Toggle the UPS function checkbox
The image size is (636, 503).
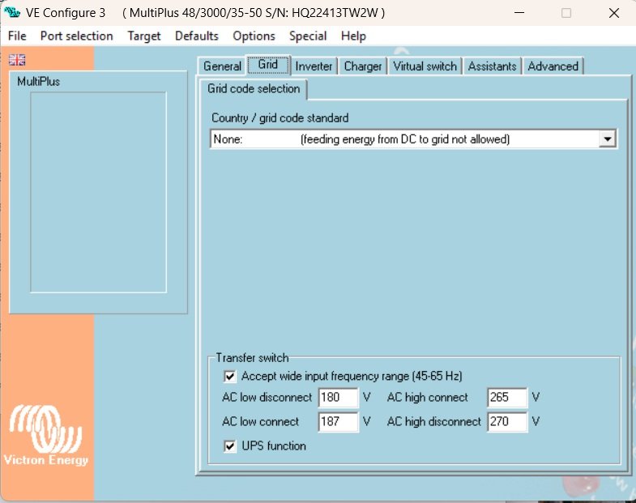(229, 446)
